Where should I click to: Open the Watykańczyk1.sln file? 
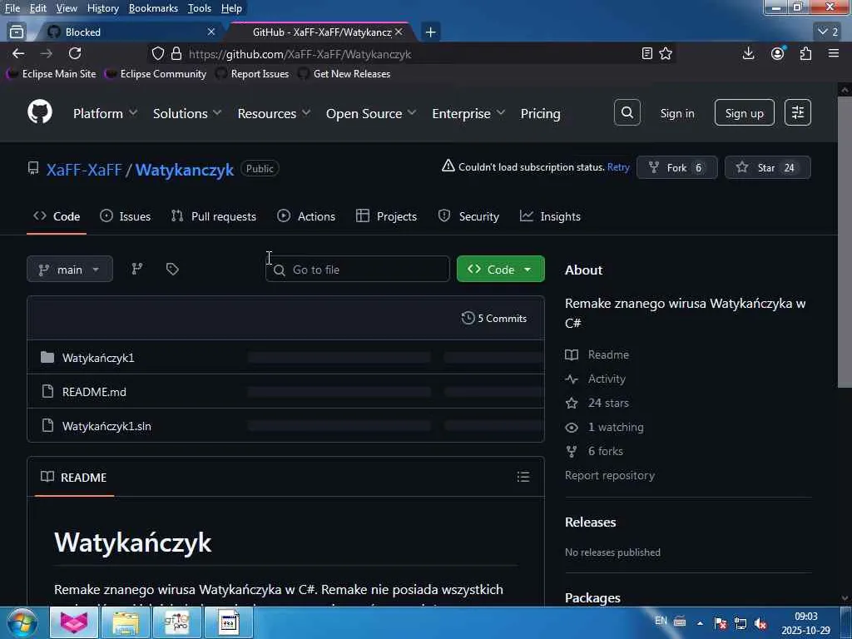(106, 426)
